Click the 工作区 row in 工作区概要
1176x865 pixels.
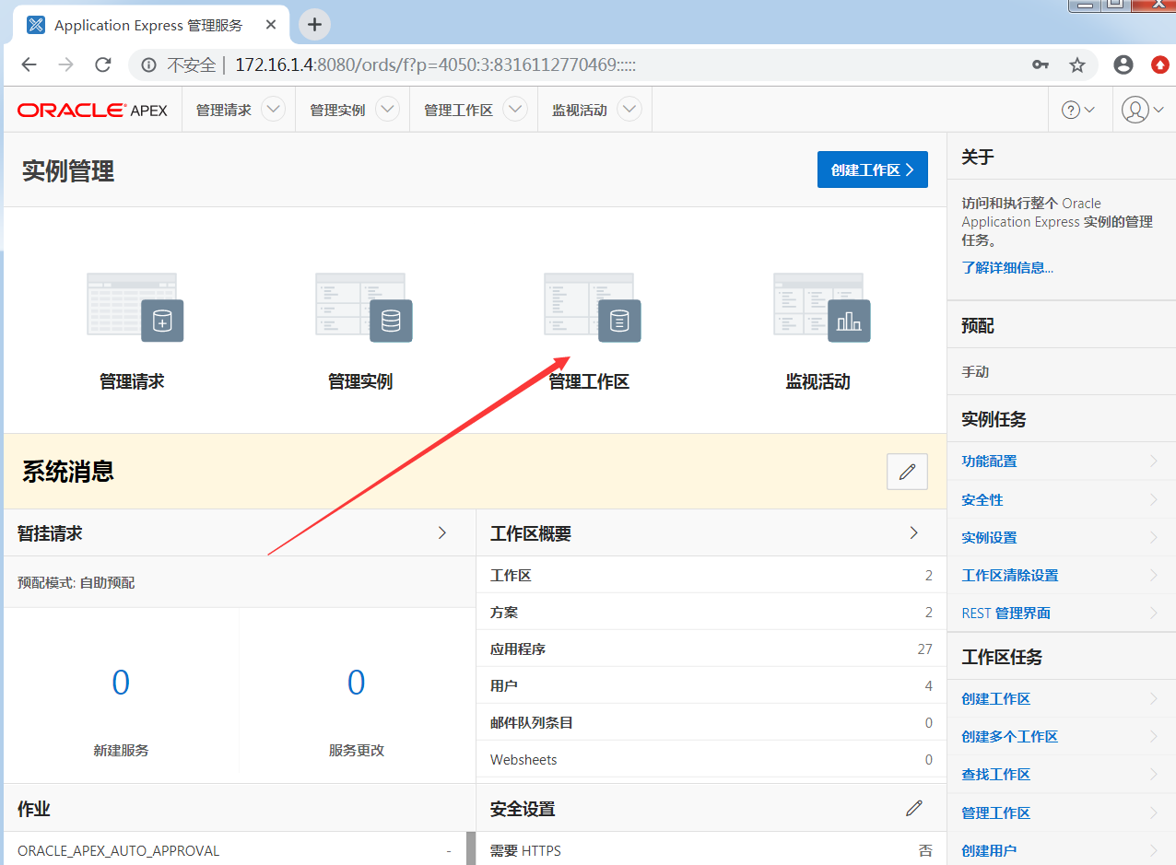(x=711, y=575)
